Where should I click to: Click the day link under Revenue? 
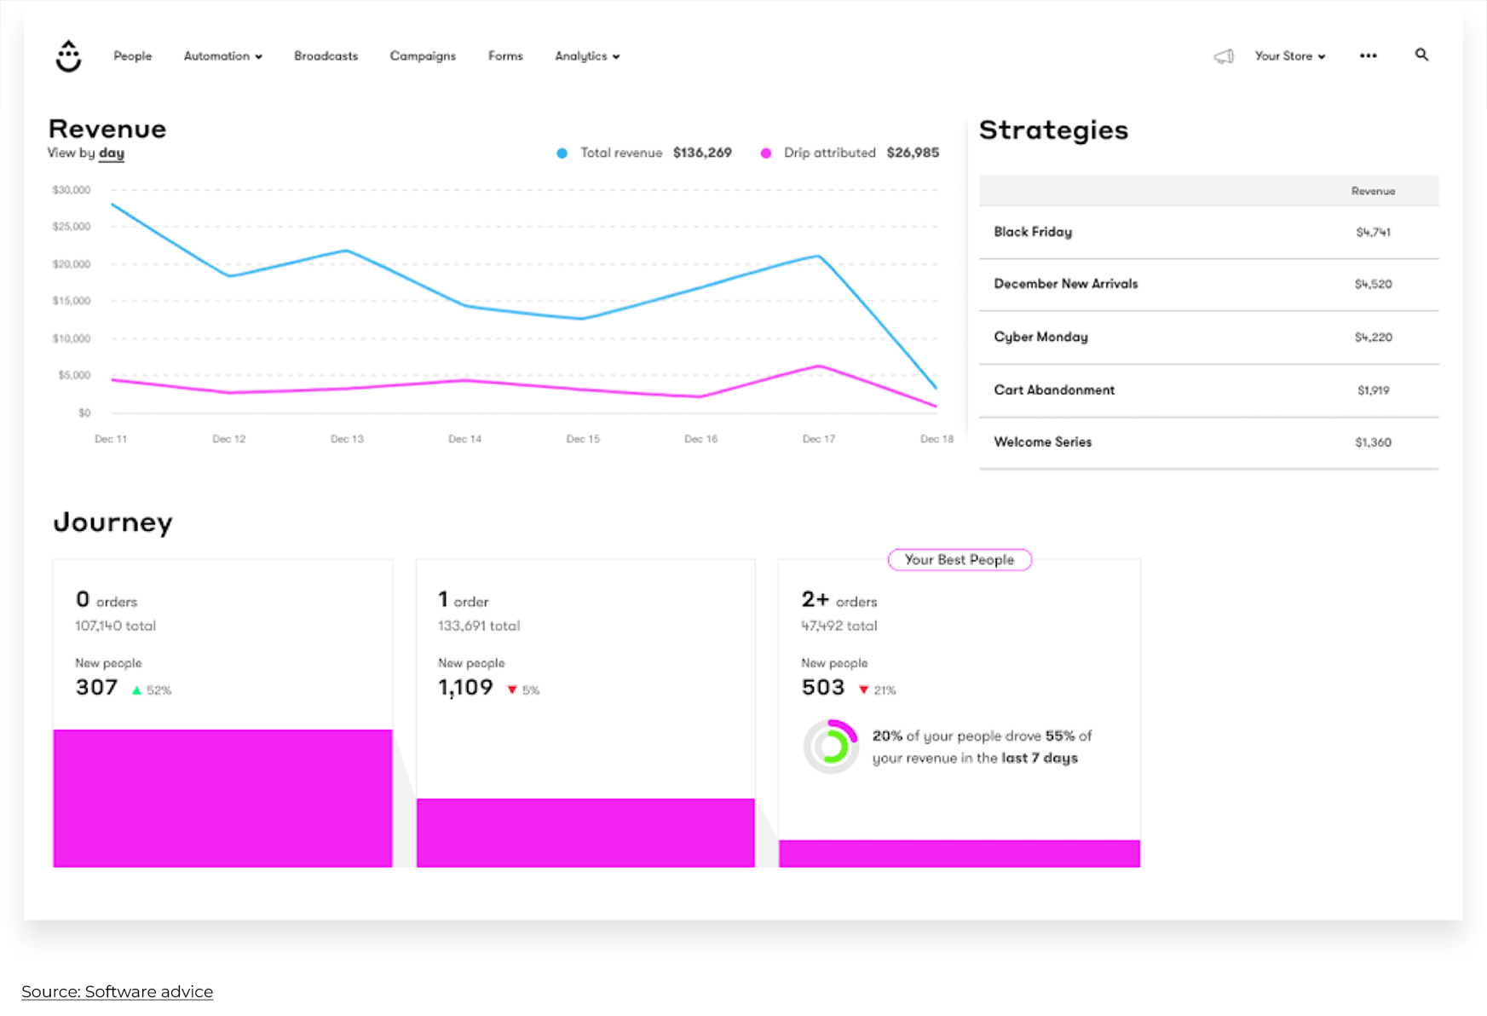[x=111, y=153]
